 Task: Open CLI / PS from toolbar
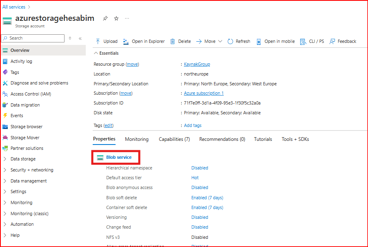(312, 41)
